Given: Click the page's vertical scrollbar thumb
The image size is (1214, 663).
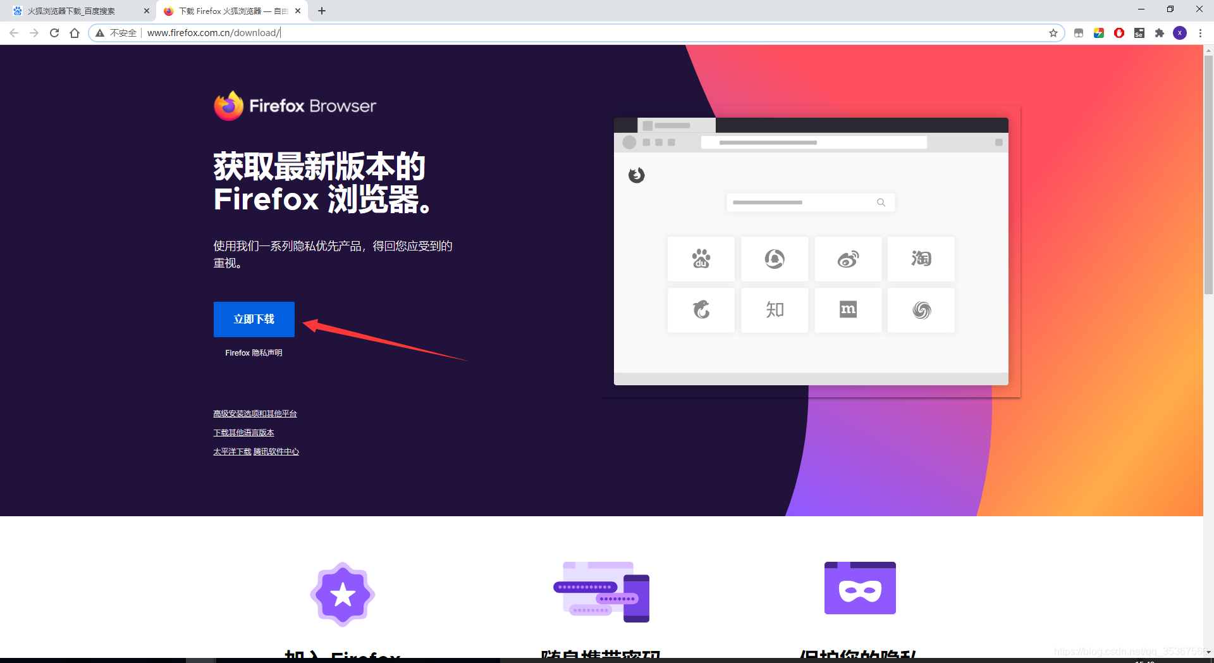Looking at the screenshot, I should pyautogui.click(x=1208, y=175).
